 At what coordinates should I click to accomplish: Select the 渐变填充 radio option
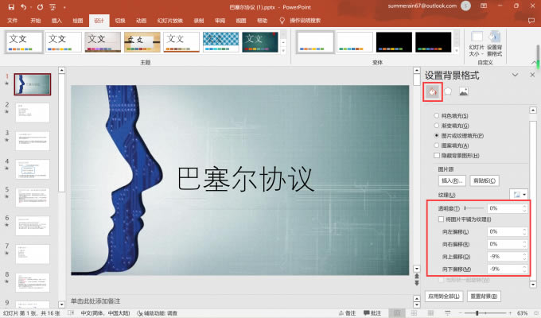point(437,126)
